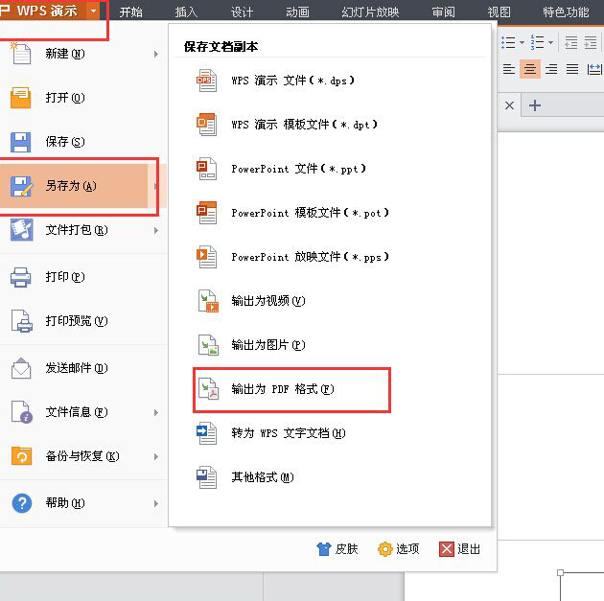Expand the 新建(N) submenu arrow
This screenshot has width=604, height=601.
click(156, 54)
